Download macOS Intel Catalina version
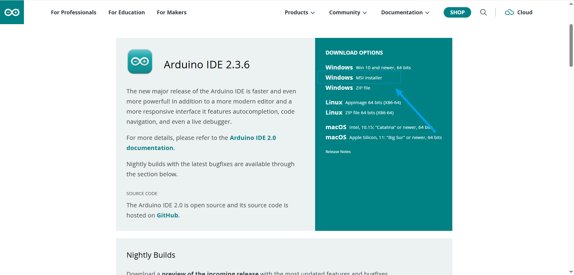Screen dimensions: 574x275 (379, 127)
